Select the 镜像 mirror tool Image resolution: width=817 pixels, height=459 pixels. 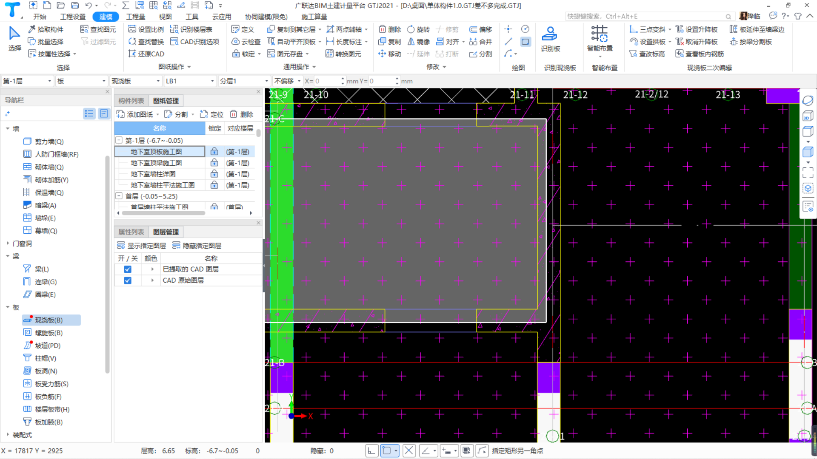[419, 42]
